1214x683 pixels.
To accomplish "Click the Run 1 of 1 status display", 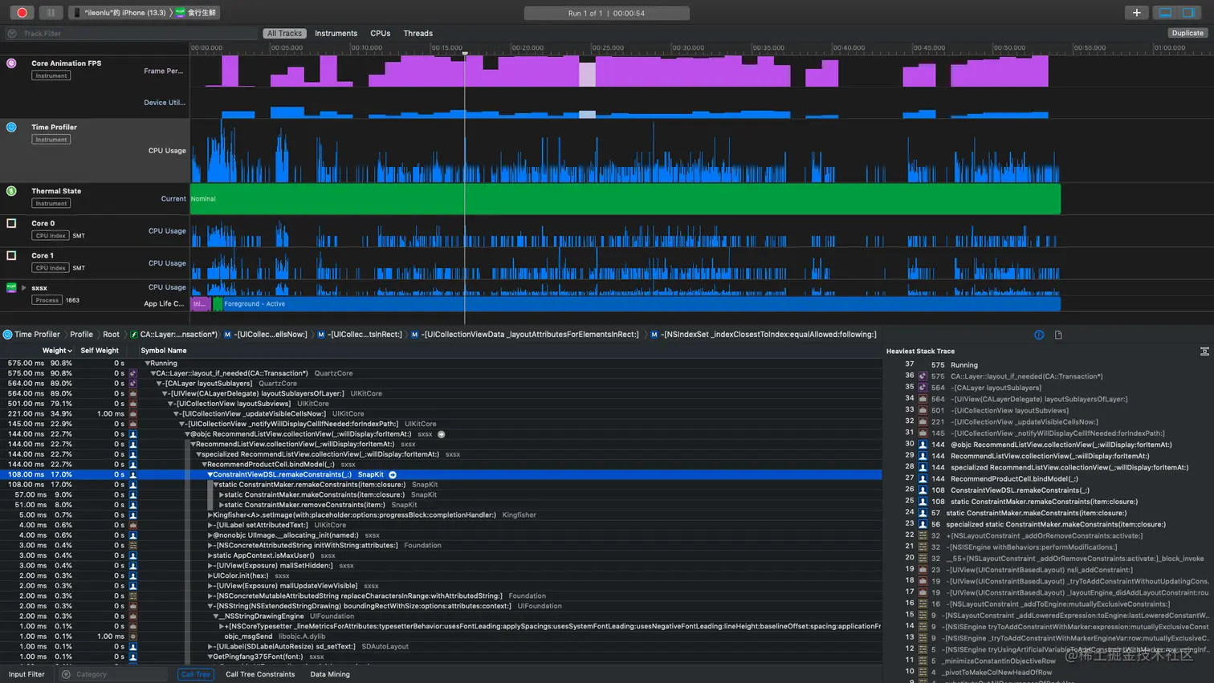I will 606,13.
